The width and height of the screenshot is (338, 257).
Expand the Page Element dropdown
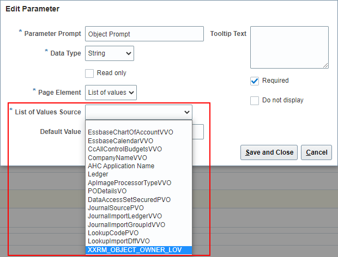pos(111,93)
